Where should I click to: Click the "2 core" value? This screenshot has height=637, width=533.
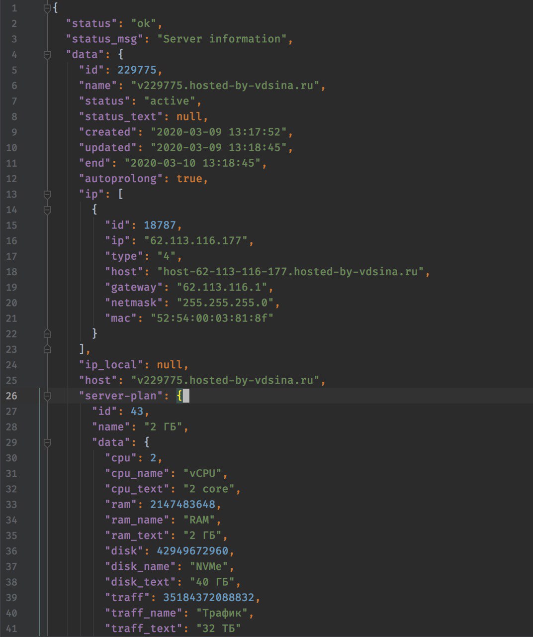coord(209,489)
